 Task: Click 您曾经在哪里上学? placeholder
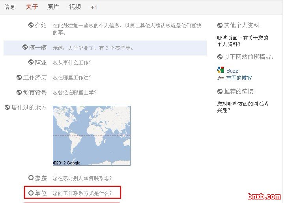tap(75, 92)
